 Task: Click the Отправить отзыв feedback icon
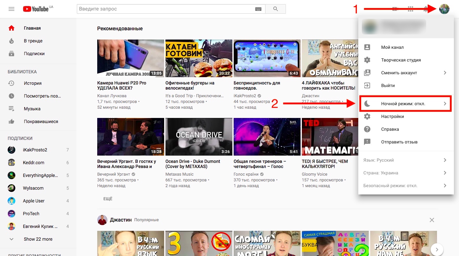(367, 142)
